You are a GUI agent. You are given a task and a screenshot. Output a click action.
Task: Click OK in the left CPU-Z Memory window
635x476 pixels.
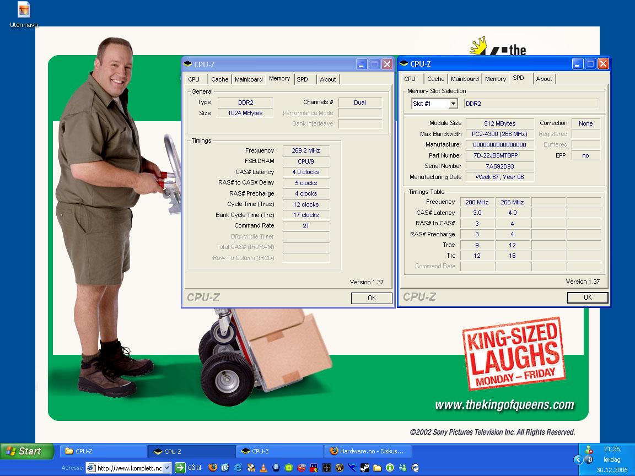click(x=372, y=298)
